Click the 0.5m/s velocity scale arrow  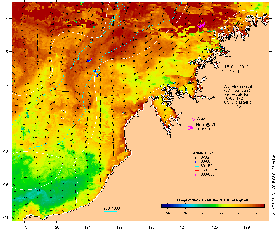235,107
